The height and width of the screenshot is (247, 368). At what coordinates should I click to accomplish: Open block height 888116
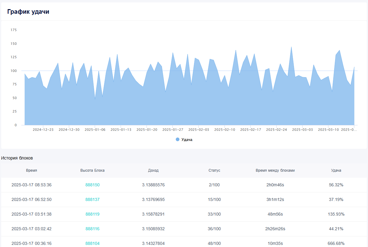(92, 229)
